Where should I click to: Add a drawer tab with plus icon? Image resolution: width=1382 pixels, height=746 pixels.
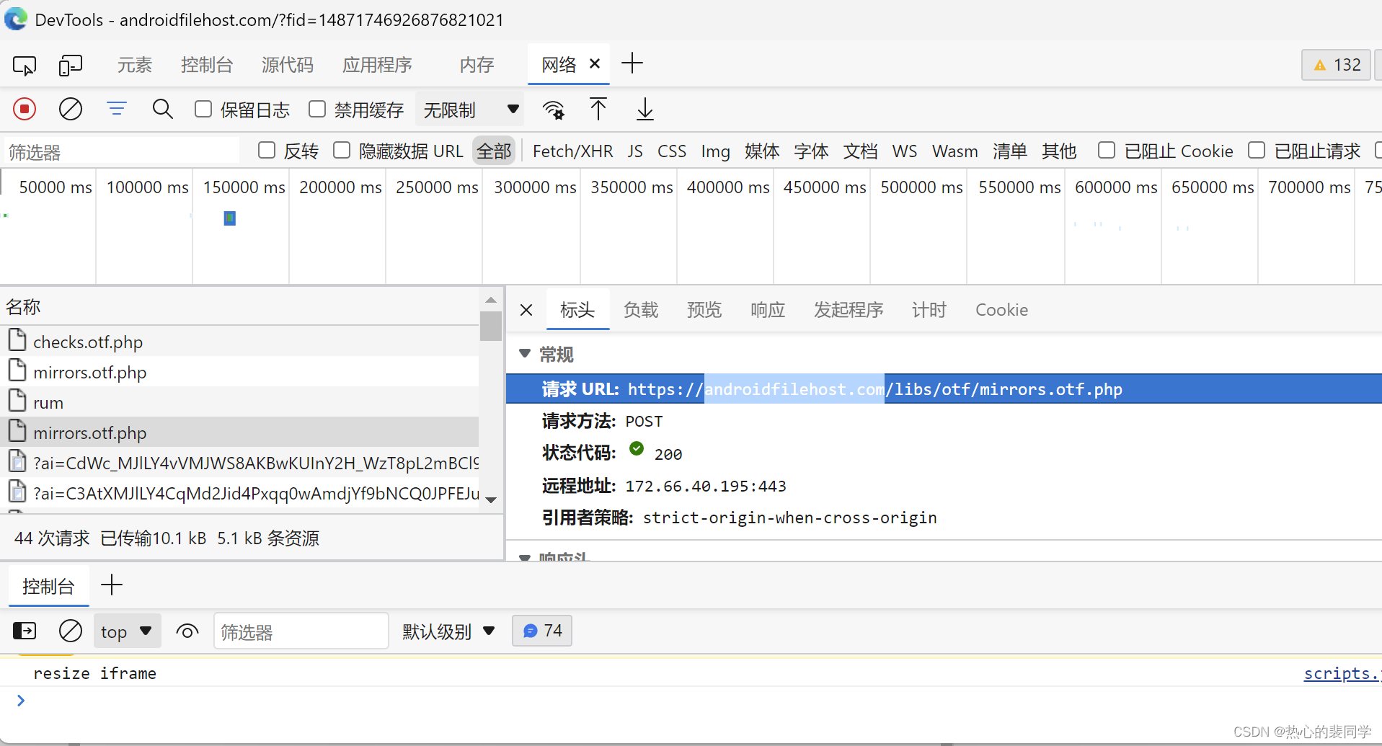point(112,585)
